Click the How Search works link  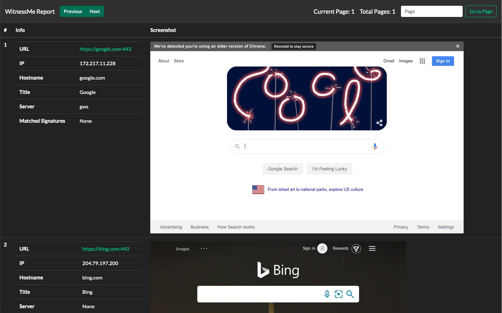pos(236,227)
